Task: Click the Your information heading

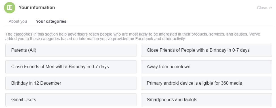Action: (37, 8)
